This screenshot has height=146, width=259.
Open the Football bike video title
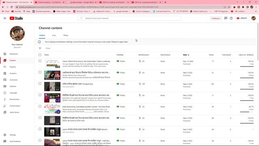pyautogui.click(x=78, y=84)
